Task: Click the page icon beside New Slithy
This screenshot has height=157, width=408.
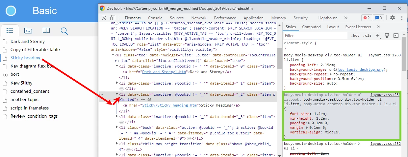Action: 5,83
